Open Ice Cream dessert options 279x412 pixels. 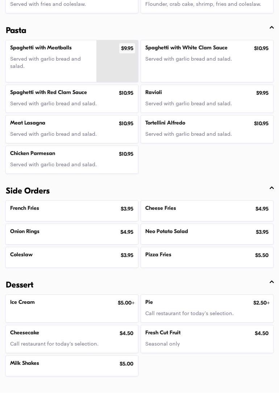[x=72, y=308]
